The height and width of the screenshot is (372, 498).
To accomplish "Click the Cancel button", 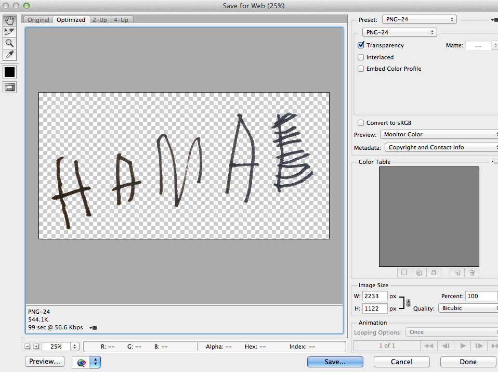I will (401, 362).
